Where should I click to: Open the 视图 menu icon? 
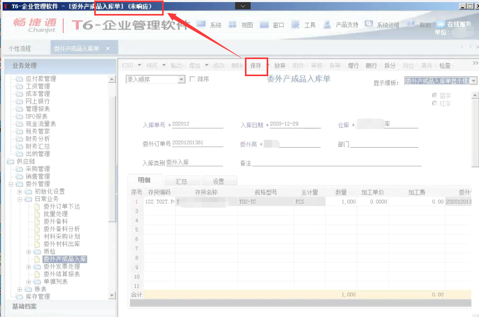click(233, 24)
